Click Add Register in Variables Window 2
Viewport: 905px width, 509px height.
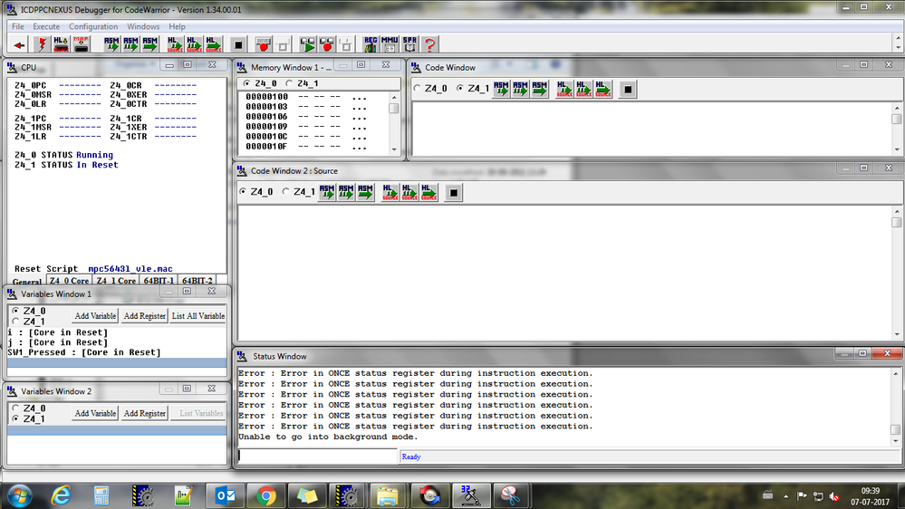[144, 413]
